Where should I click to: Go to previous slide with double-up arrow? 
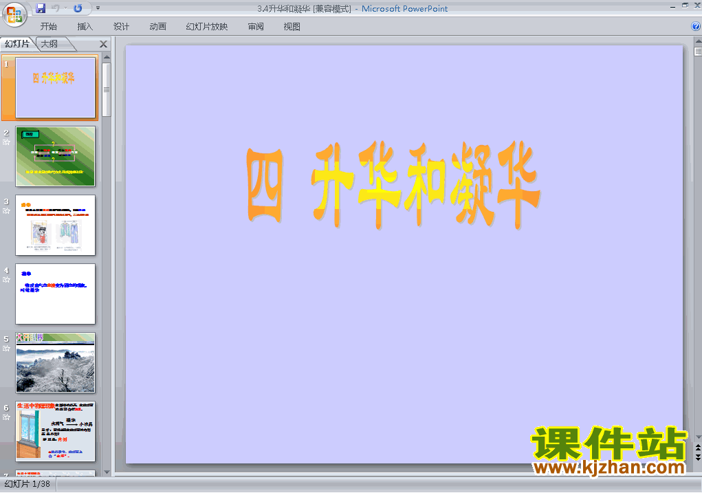(698, 448)
